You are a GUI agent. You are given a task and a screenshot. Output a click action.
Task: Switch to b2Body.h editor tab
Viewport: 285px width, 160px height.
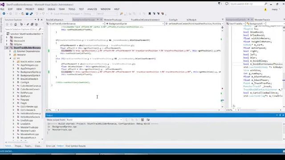191,20
